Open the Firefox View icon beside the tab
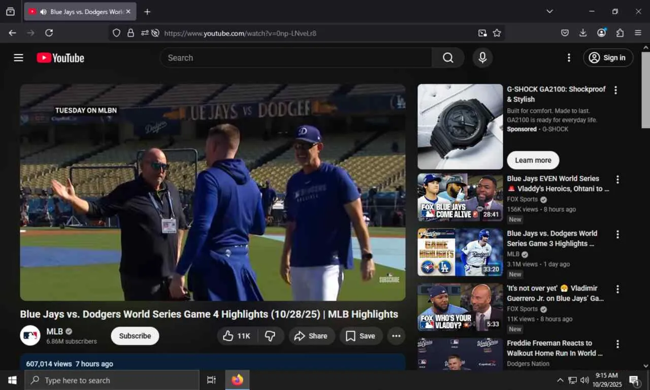The width and height of the screenshot is (650, 390). coord(10,12)
